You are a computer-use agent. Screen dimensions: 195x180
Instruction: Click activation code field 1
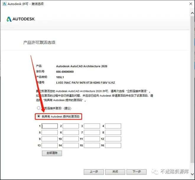tap(50, 126)
